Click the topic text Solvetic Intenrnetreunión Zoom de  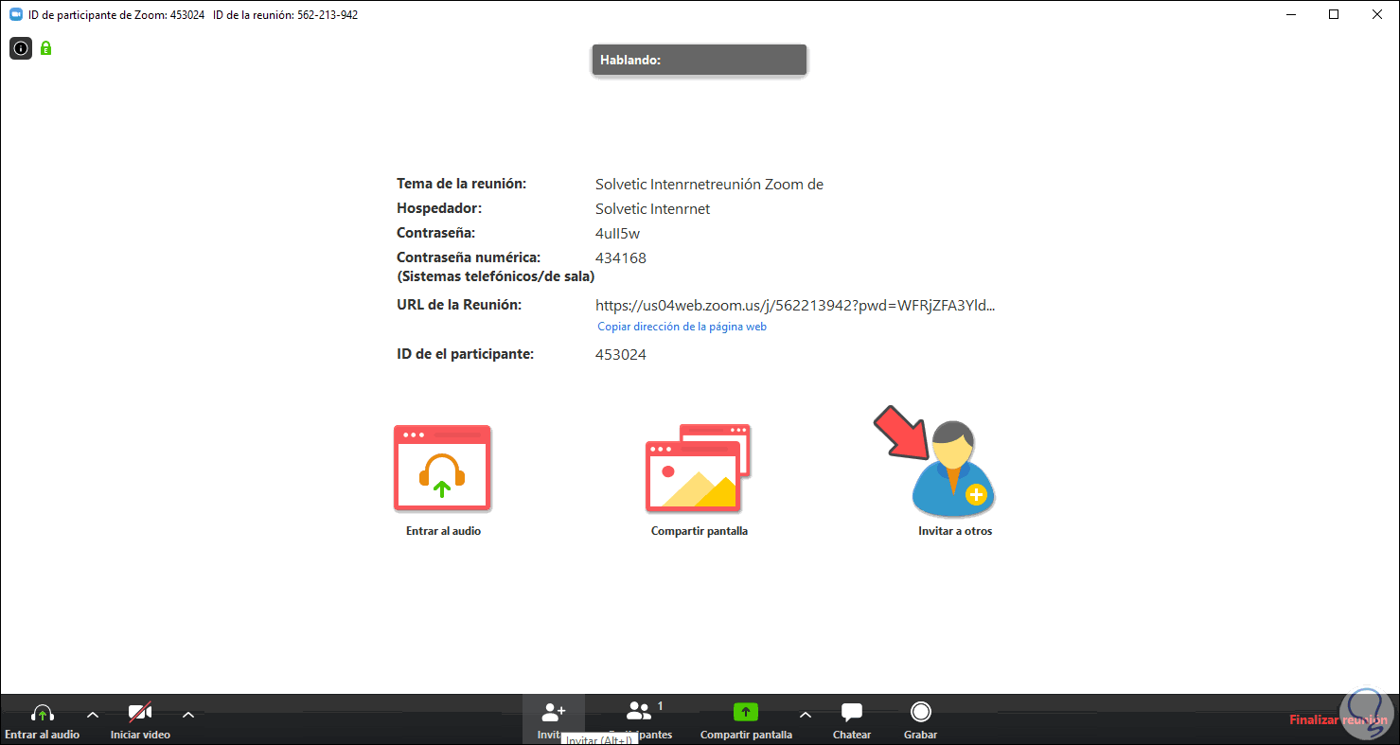click(x=709, y=185)
